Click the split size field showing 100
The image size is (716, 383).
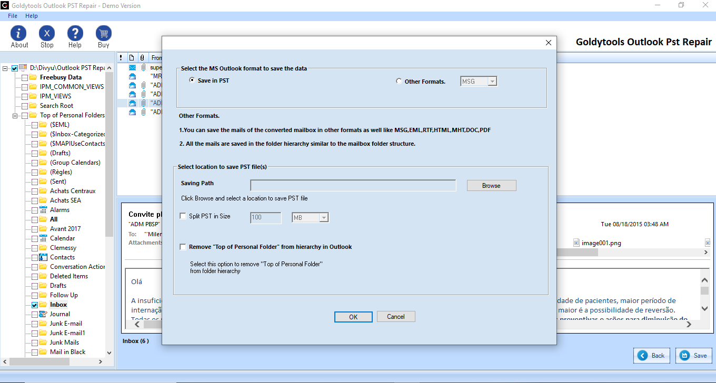(266, 217)
